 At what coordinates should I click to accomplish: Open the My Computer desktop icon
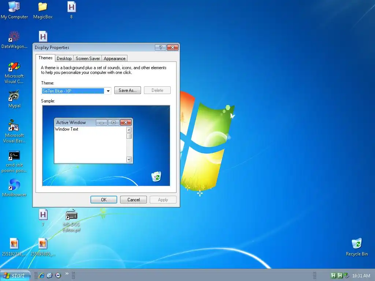coord(14,10)
